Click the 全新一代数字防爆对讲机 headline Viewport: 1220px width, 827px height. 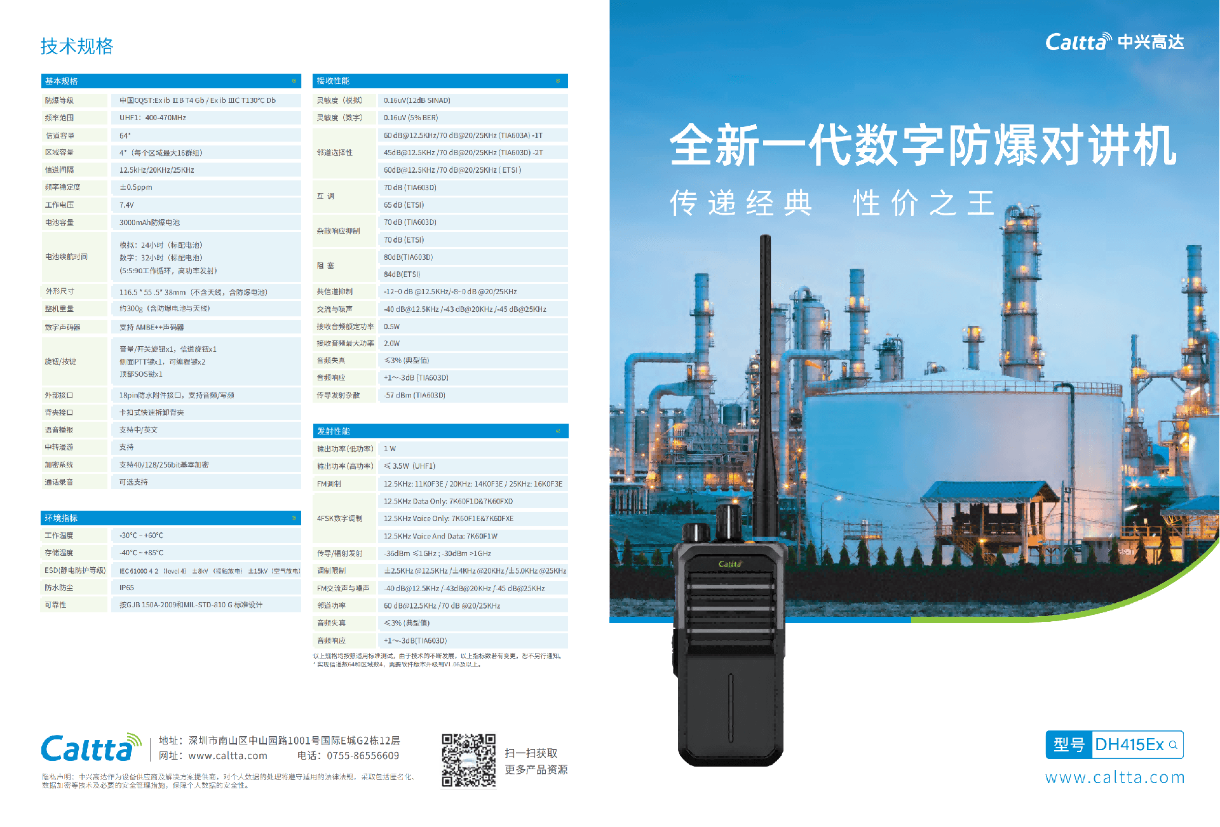[x=923, y=145]
